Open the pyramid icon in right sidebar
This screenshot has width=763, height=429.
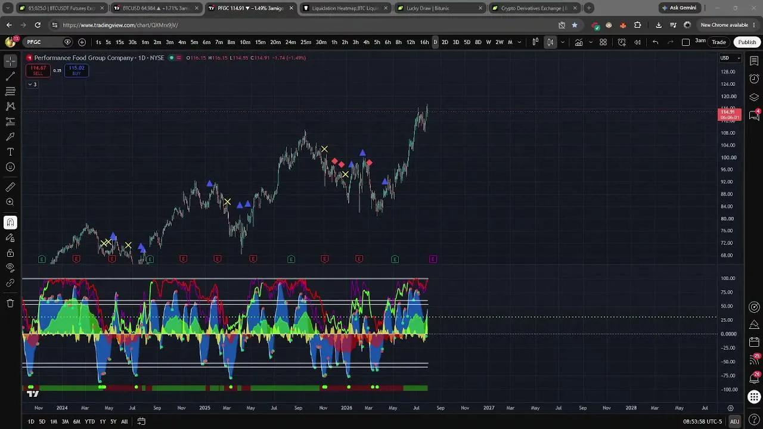754,325
